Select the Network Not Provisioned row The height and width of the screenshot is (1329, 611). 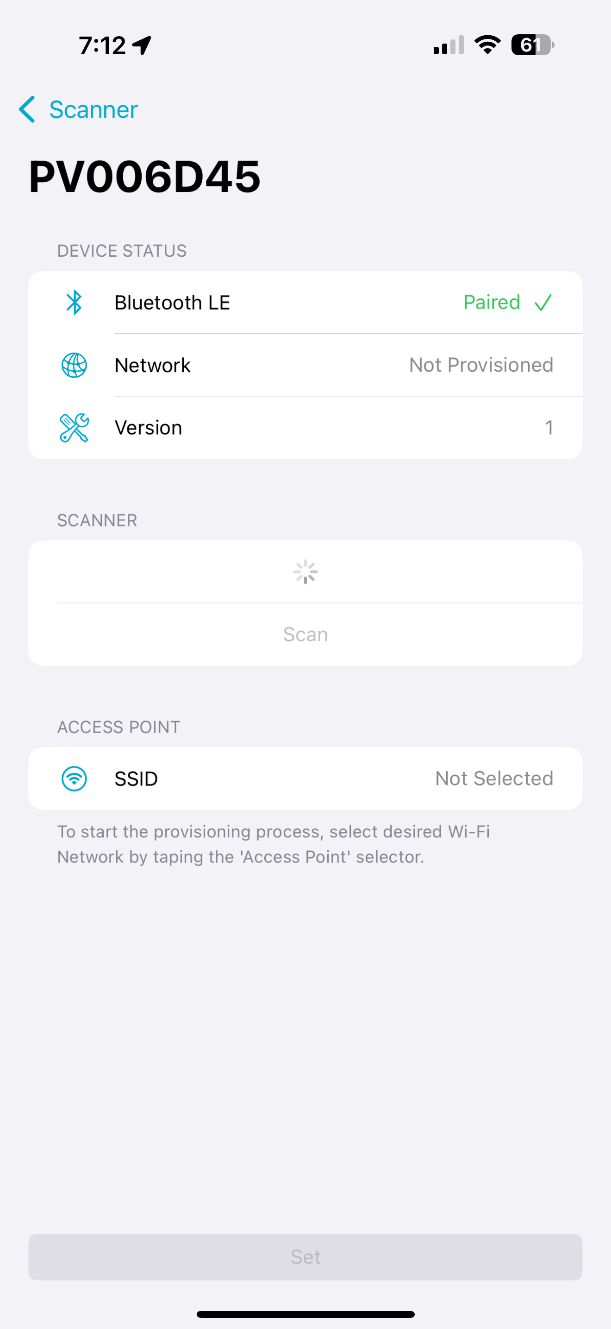pyautogui.click(x=305, y=365)
